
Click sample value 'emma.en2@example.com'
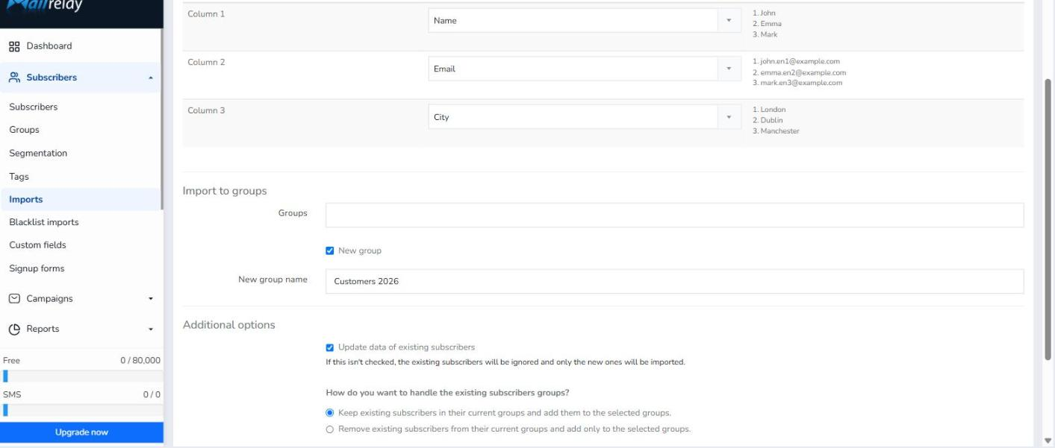click(x=803, y=72)
